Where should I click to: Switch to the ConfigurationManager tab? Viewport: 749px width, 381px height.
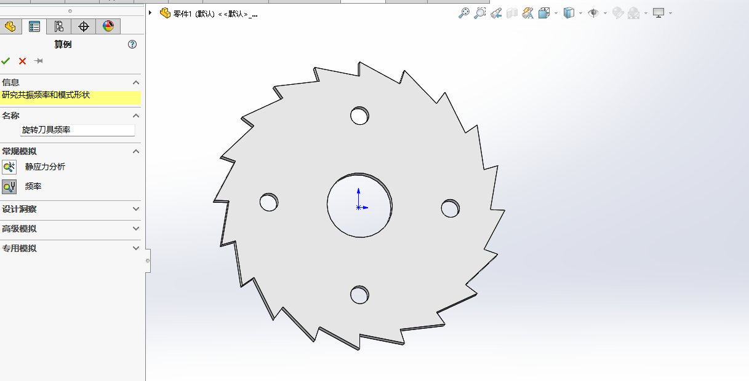tap(59, 26)
